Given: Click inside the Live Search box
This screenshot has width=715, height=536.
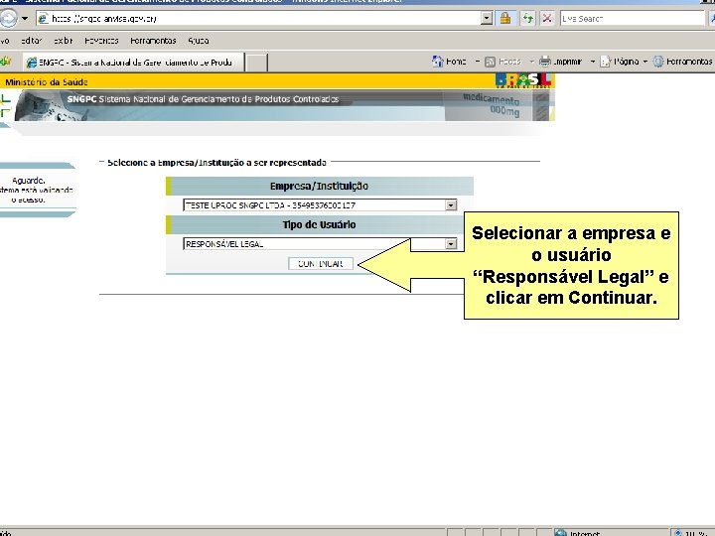Looking at the screenshot, I should (632, 19).
